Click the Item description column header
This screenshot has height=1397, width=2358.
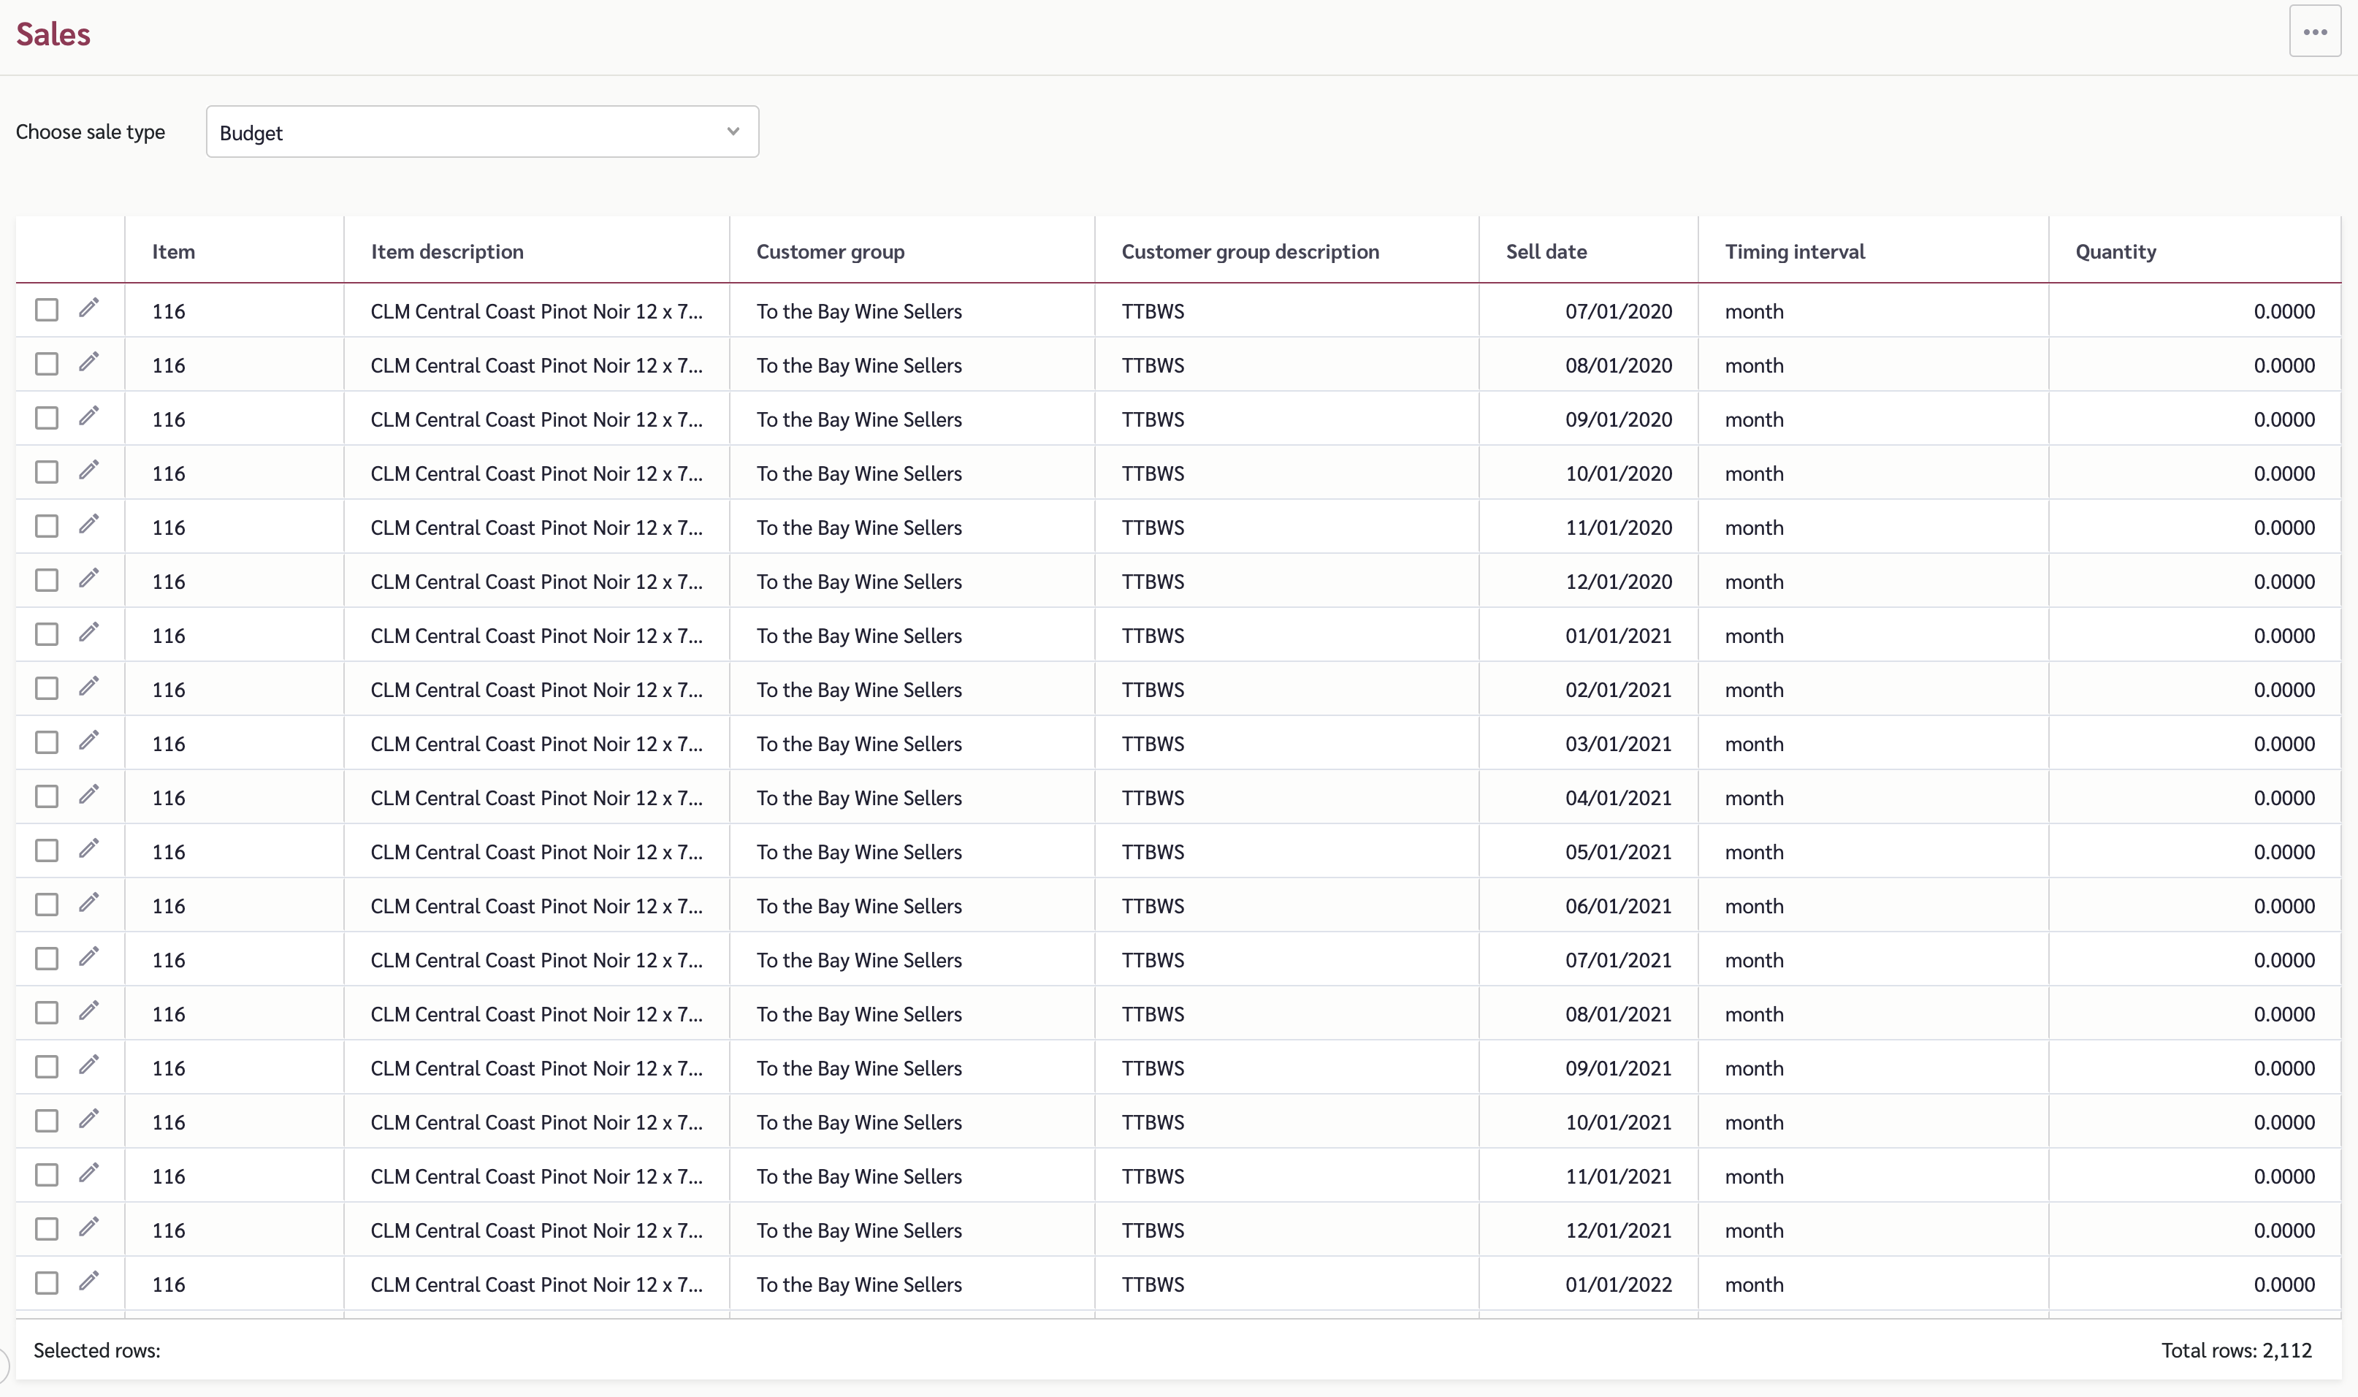[447, 251]
